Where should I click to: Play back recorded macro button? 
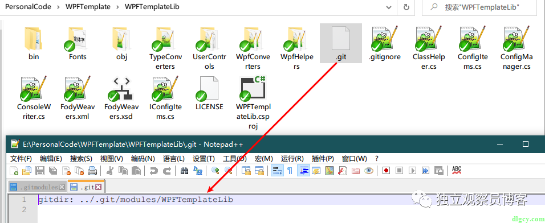(x=413, y=171)
